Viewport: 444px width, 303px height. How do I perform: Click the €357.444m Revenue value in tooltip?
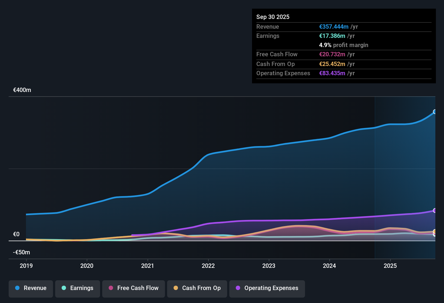click(334, 27)
